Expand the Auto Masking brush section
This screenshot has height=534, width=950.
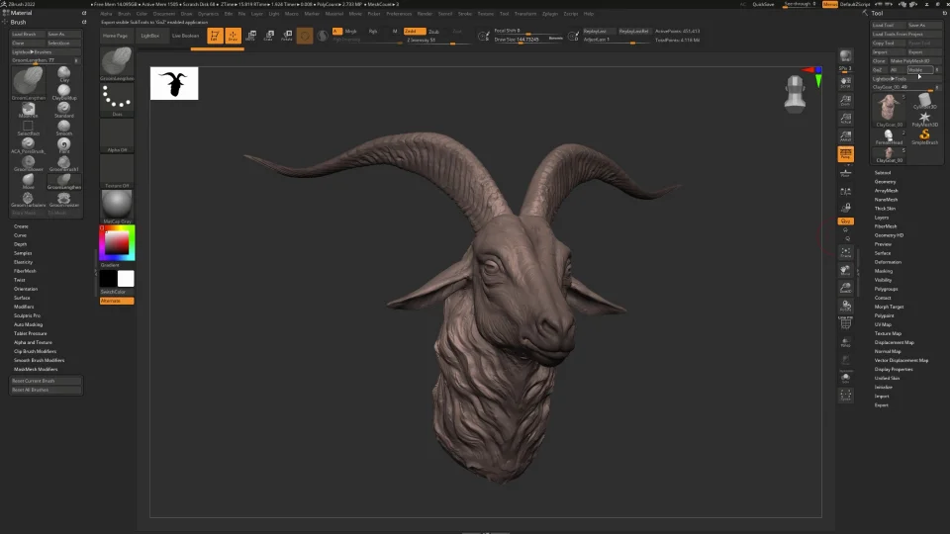[x=28, y=324]
